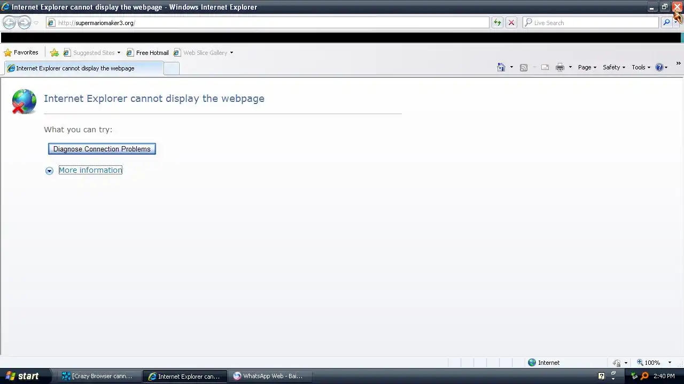Click Diagnose Connection Problems button
The image size is (684, 384).
[x=102, y=149]
